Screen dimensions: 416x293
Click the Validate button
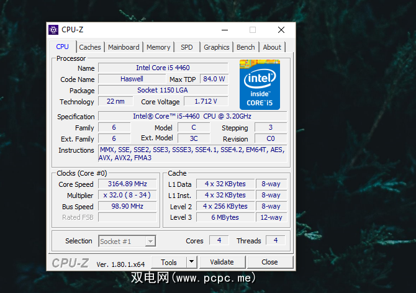tap(222, 262)
